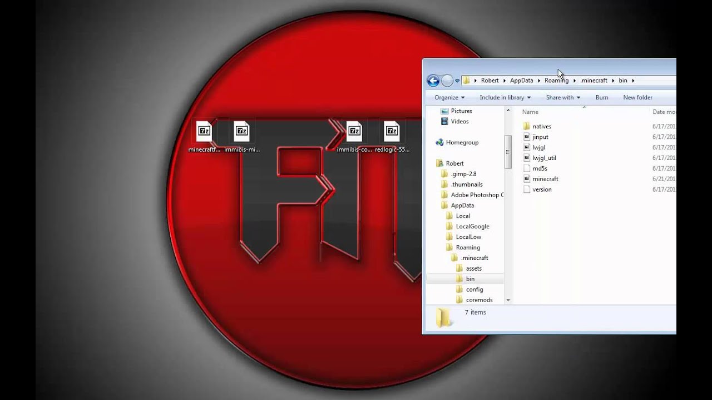Select the immibis-mi 7z desktop archive
This screenshot has width=712, height=400.
(242, 137)
